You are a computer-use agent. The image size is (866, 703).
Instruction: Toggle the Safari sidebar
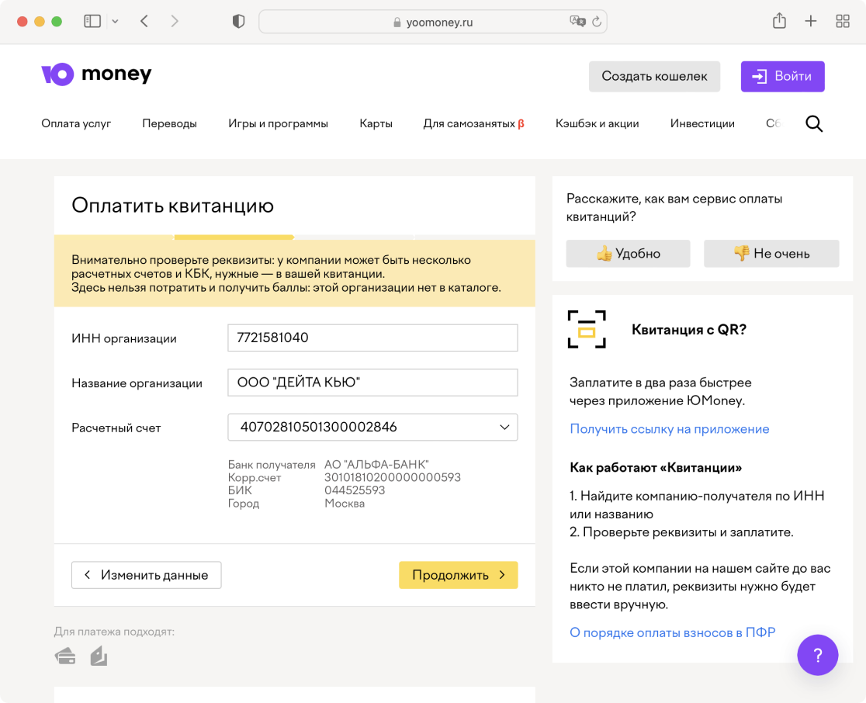(x=92, y=22)
